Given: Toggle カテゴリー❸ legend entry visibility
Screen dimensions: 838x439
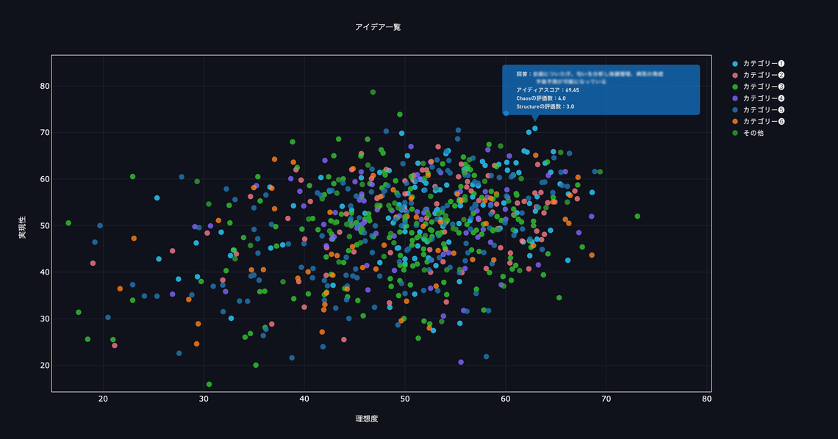Looking at the screenshot, I should 763,87.
